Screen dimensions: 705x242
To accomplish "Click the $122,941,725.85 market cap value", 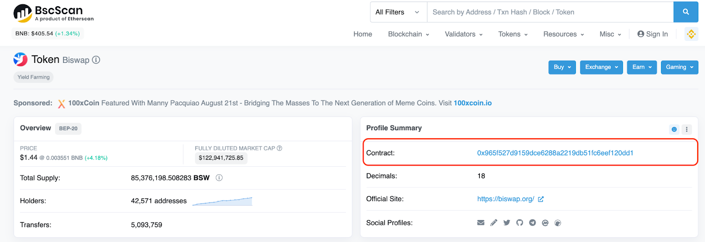I will point(221,158).
